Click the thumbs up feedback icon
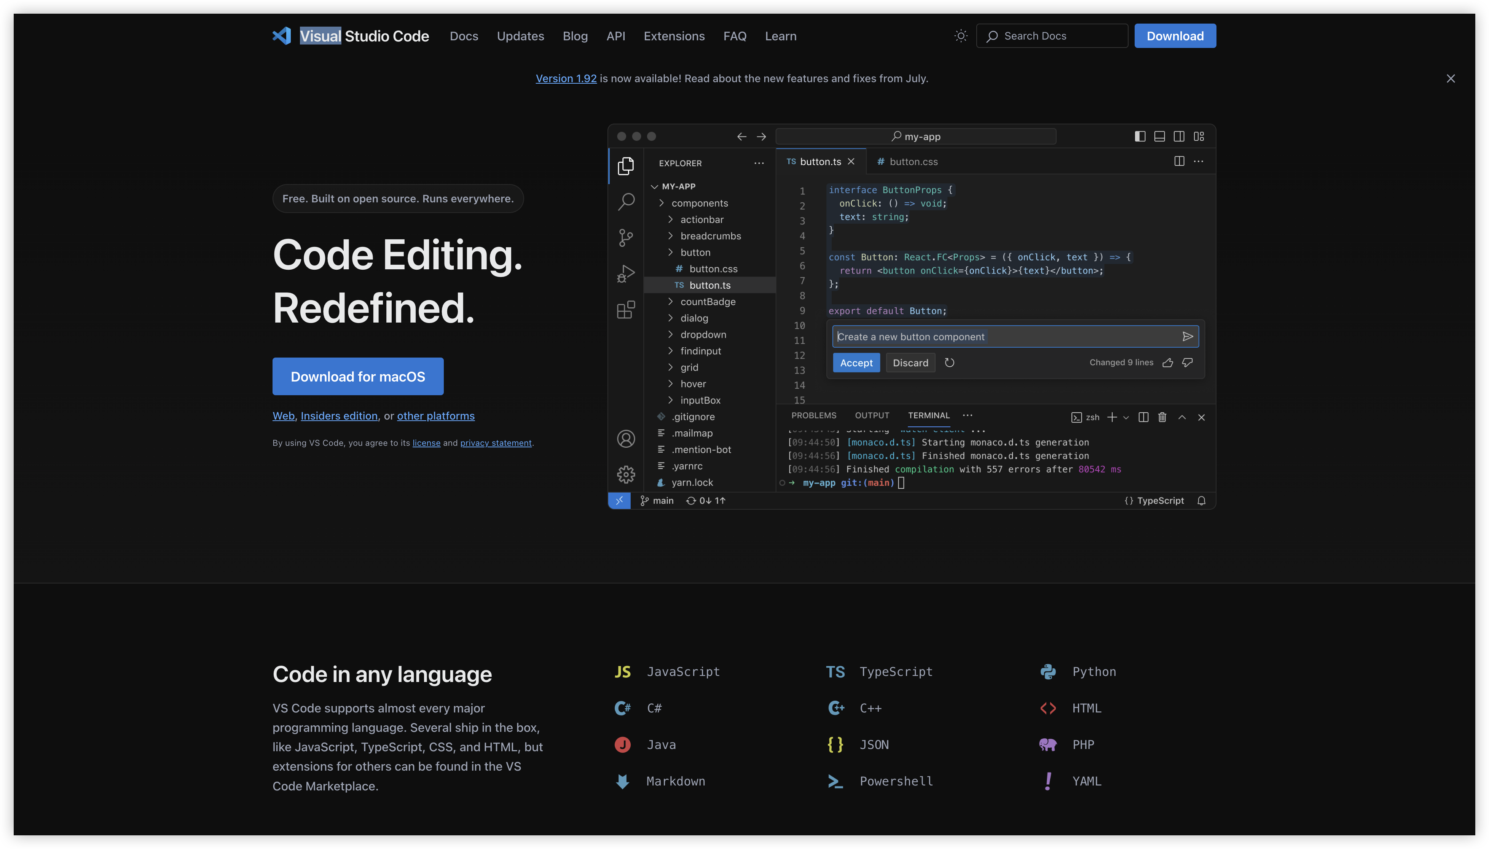The height and width of the screenshot is (849, 1489). [1167, 363]
